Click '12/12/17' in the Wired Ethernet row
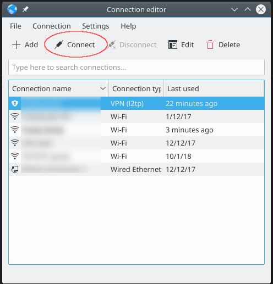Image resolution: width=273 pixels, height=284 pixels. (x=181, y=169)
